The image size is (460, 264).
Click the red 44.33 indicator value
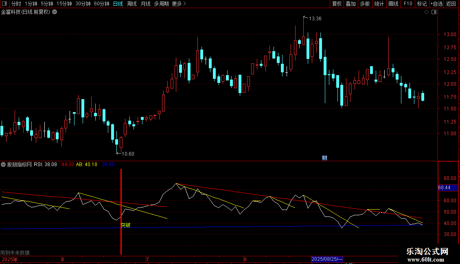pyautogui.click(x=68, y=164)
